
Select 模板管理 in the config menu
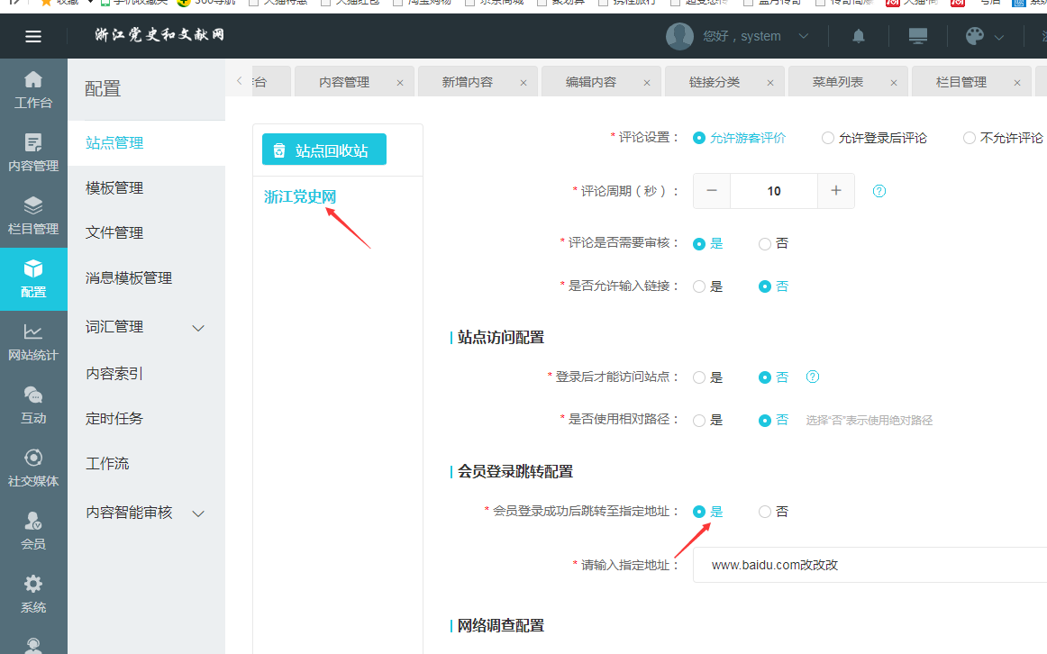click(x=114, y=188)
